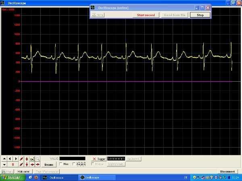Select the magnifier zoom tool icon
This screenshot has width=242, height=181.
click(x=38, y=159)
